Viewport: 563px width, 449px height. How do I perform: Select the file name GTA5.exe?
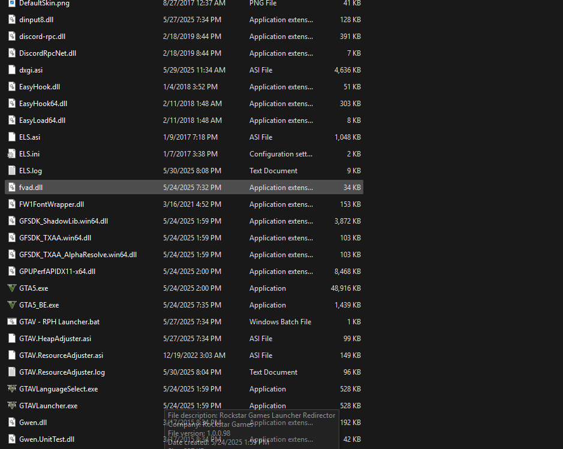click(34, 288)
